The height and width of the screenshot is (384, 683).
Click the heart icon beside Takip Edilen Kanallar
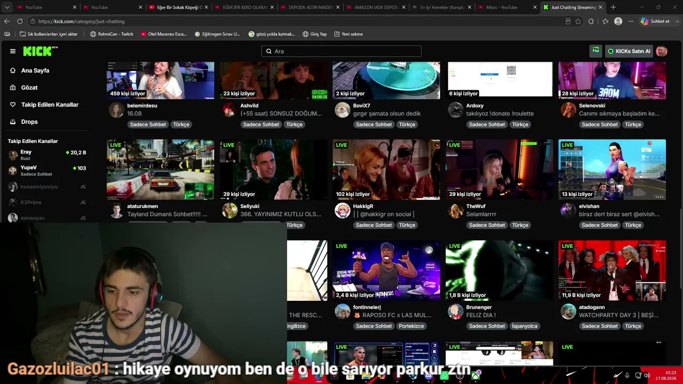pos(13,105)
